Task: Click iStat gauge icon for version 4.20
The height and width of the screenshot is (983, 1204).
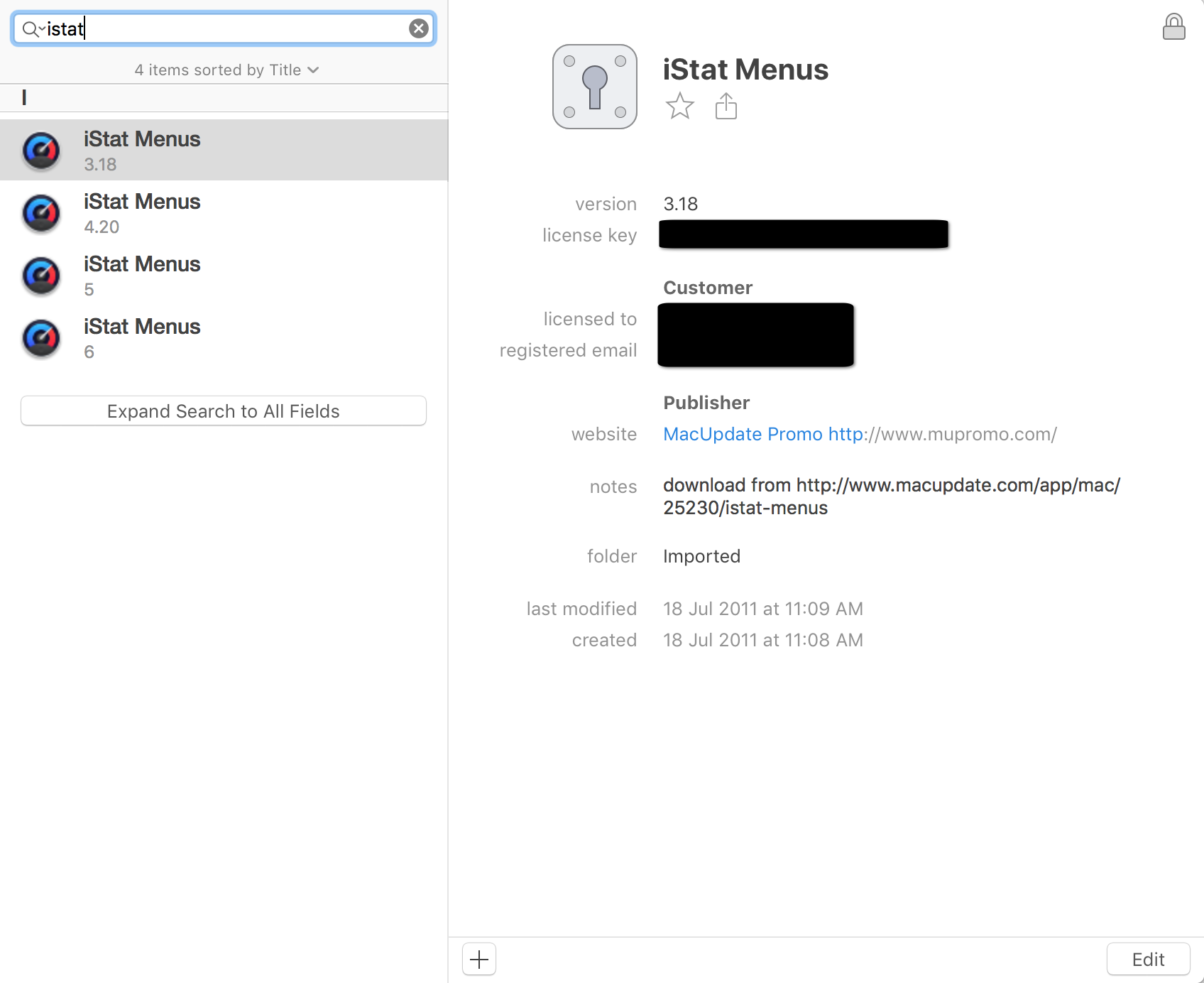Action: pyautogui.click(x=41, y=213)
